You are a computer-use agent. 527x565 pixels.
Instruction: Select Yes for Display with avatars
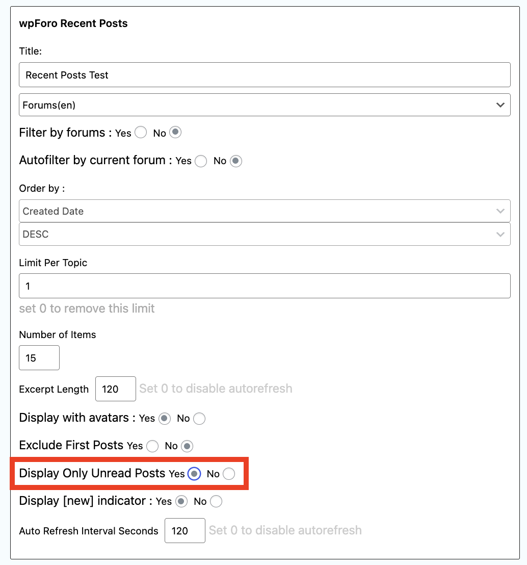point(165,419)
